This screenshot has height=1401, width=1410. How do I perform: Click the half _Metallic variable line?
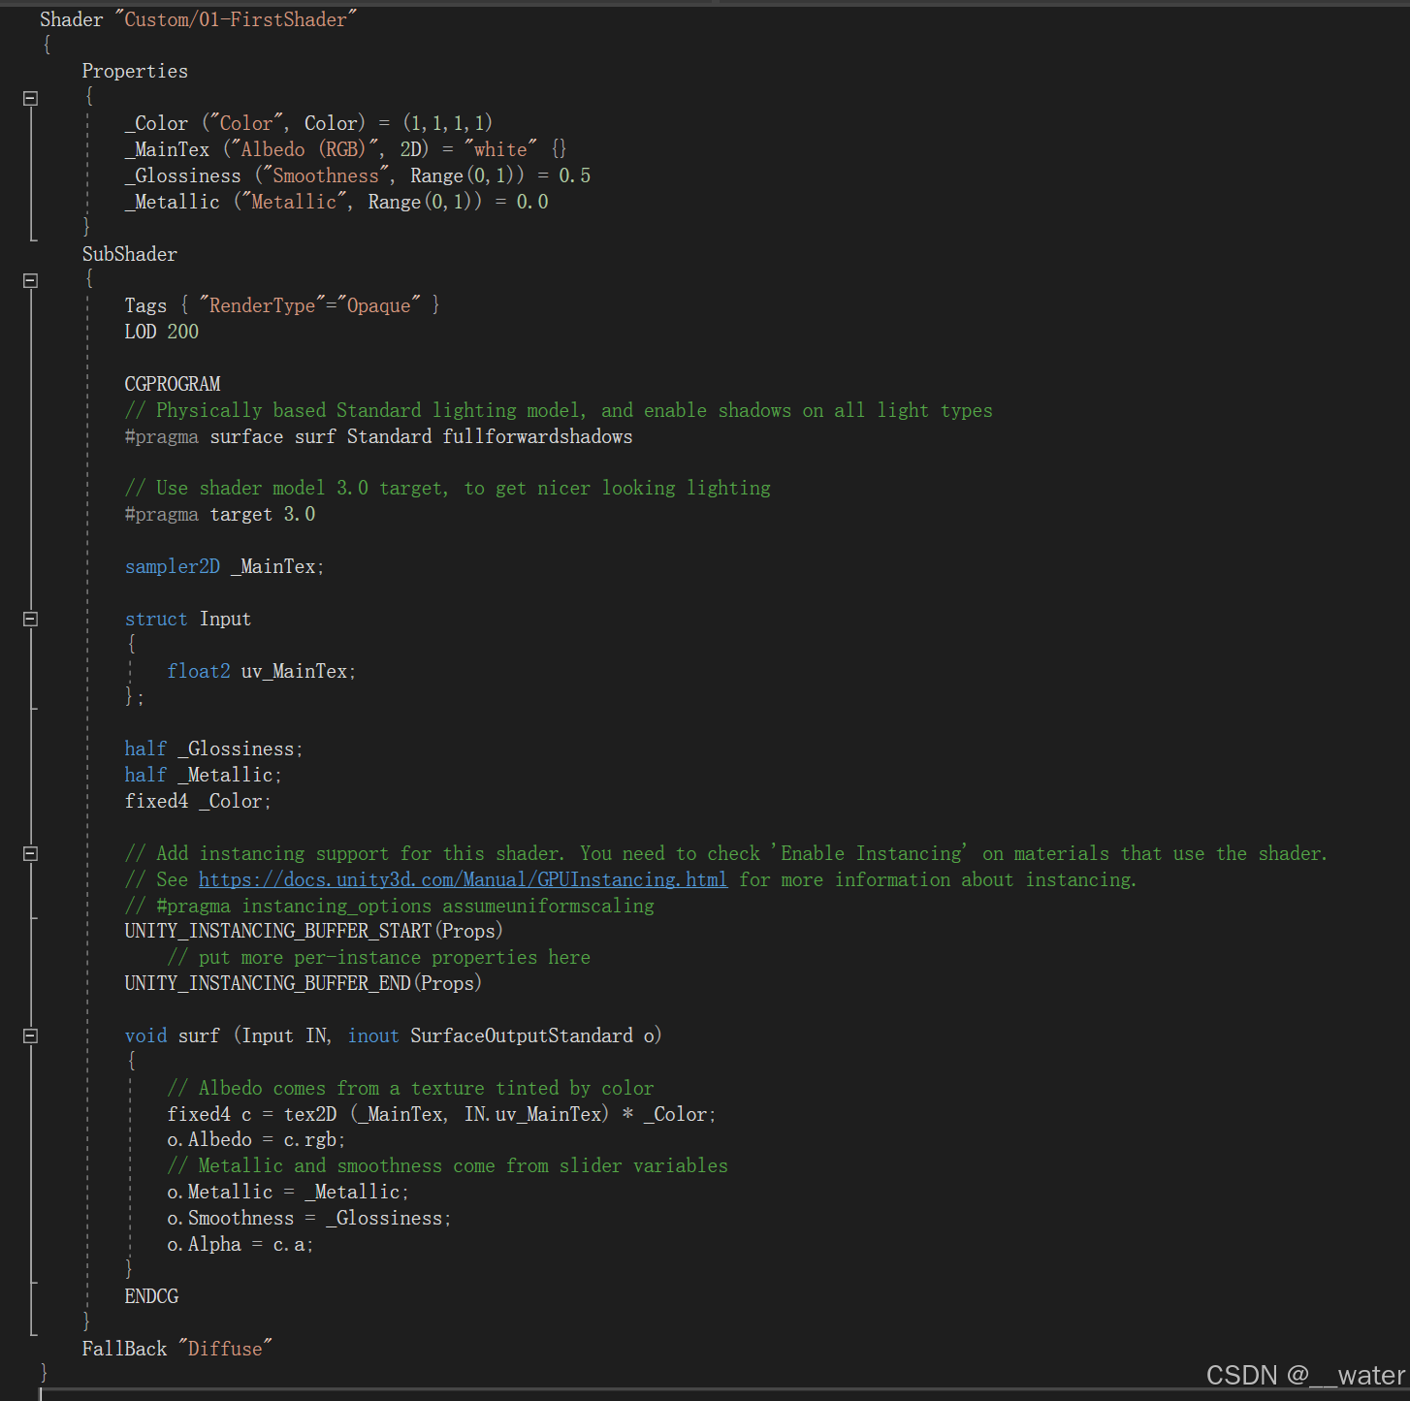[x=203, y=775]
